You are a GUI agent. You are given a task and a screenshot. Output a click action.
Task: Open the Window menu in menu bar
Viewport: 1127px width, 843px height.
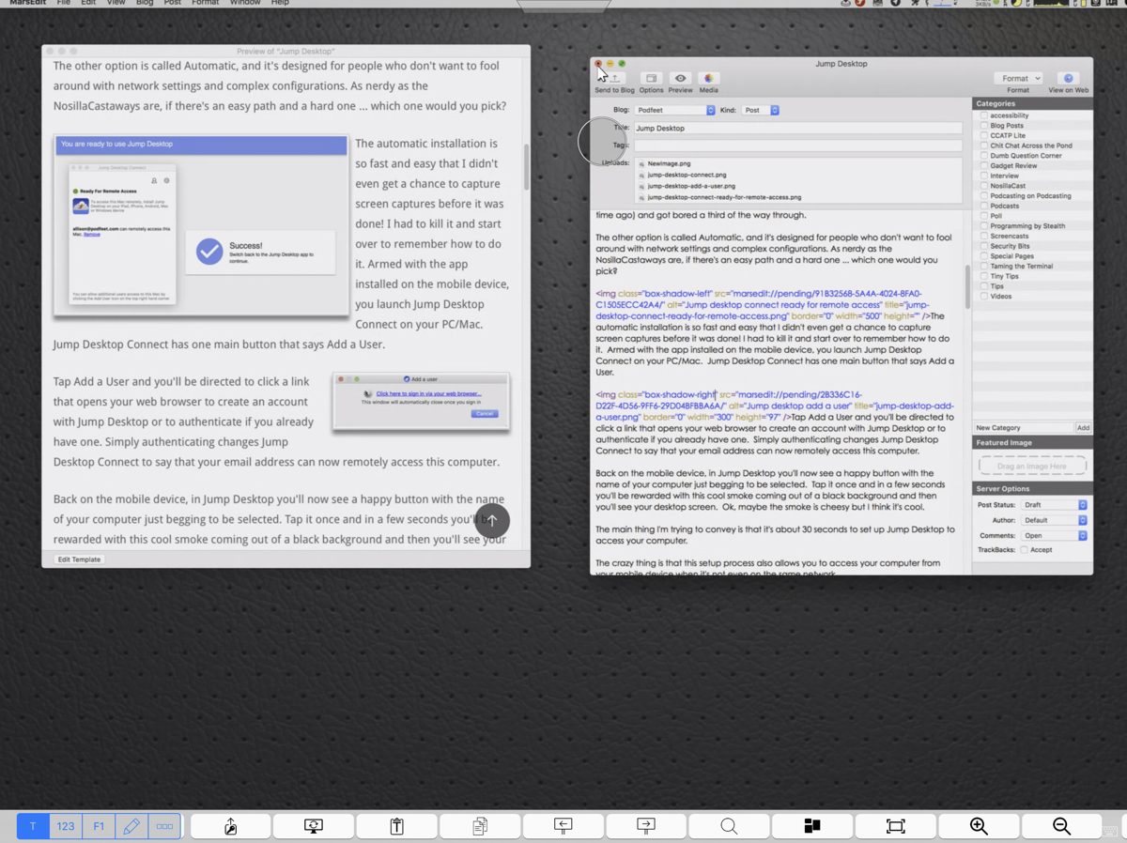[245, 3]
